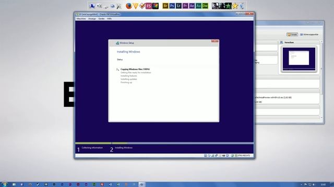Click the last icon in the top dock
The height and width of the screenshot is (187, 334).
point(242,6)
